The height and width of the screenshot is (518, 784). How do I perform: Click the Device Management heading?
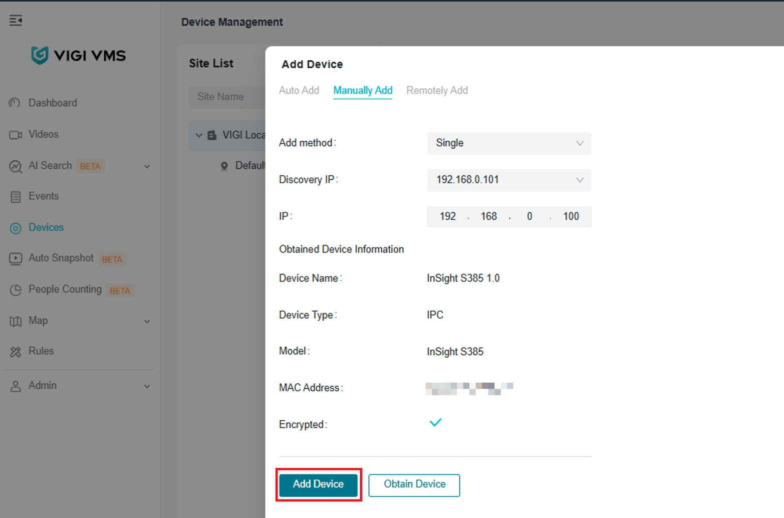(232, 22)
